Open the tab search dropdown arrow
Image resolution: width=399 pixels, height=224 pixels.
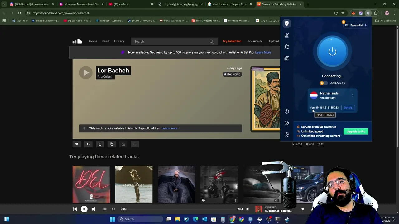4,4
